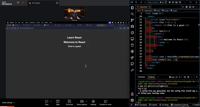Viewport: 200px width, 107px height.
Task: Add a new terminal with plus icon
Action: 180,77
